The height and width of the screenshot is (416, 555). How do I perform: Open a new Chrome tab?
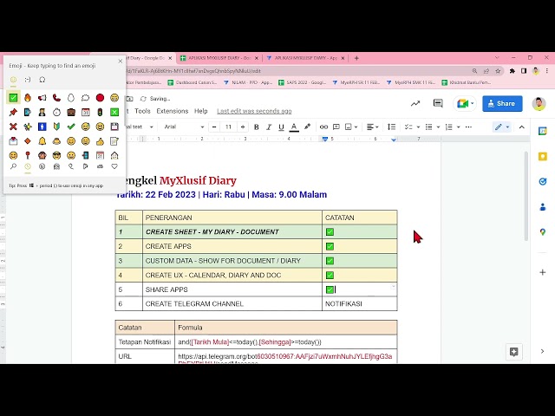pyautogui.click(x=356, y=58)
